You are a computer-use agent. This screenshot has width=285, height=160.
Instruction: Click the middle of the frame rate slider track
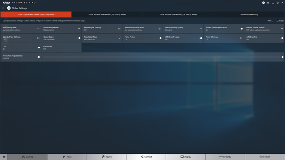[163, 57]
